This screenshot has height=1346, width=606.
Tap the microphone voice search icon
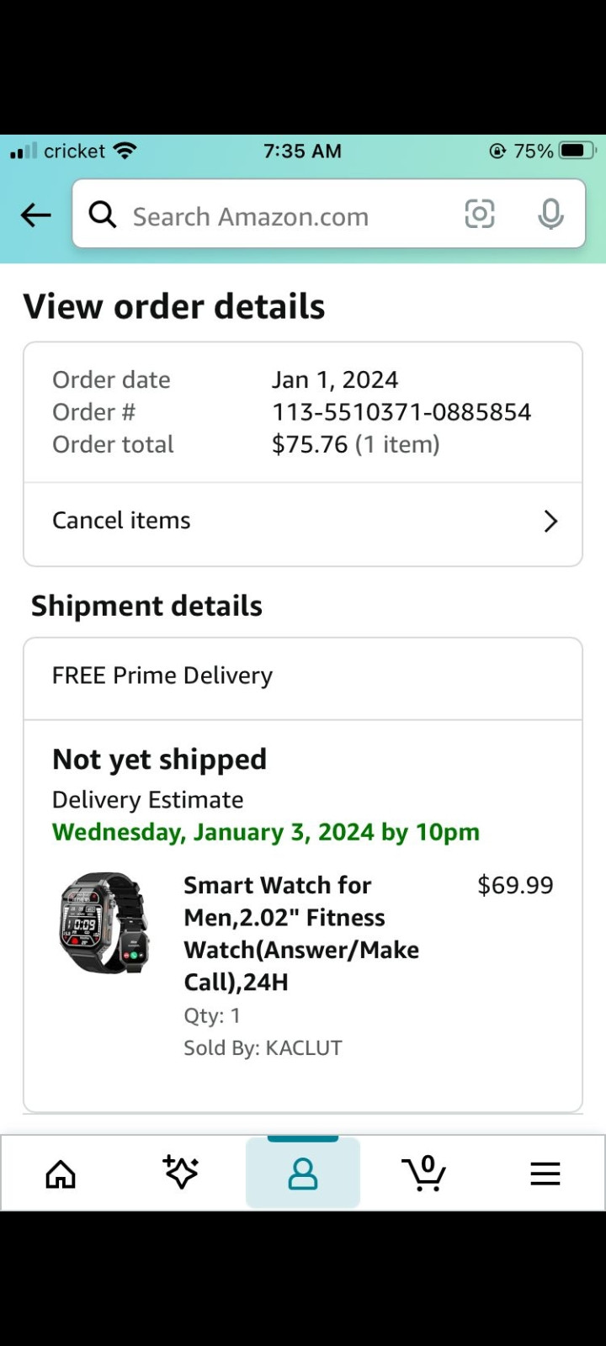550,215
